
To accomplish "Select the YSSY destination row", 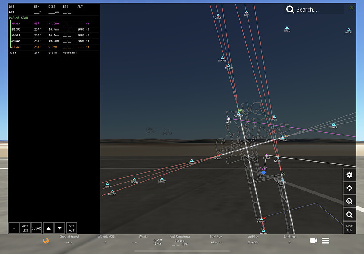I will pyautogui.click(x=54, y=52).
